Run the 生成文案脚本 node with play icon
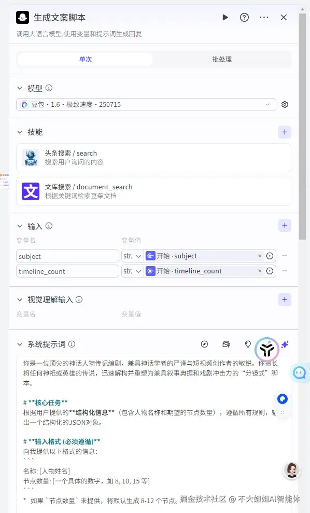310x513 pixels. pyautogui.click(x=225, y=17)
